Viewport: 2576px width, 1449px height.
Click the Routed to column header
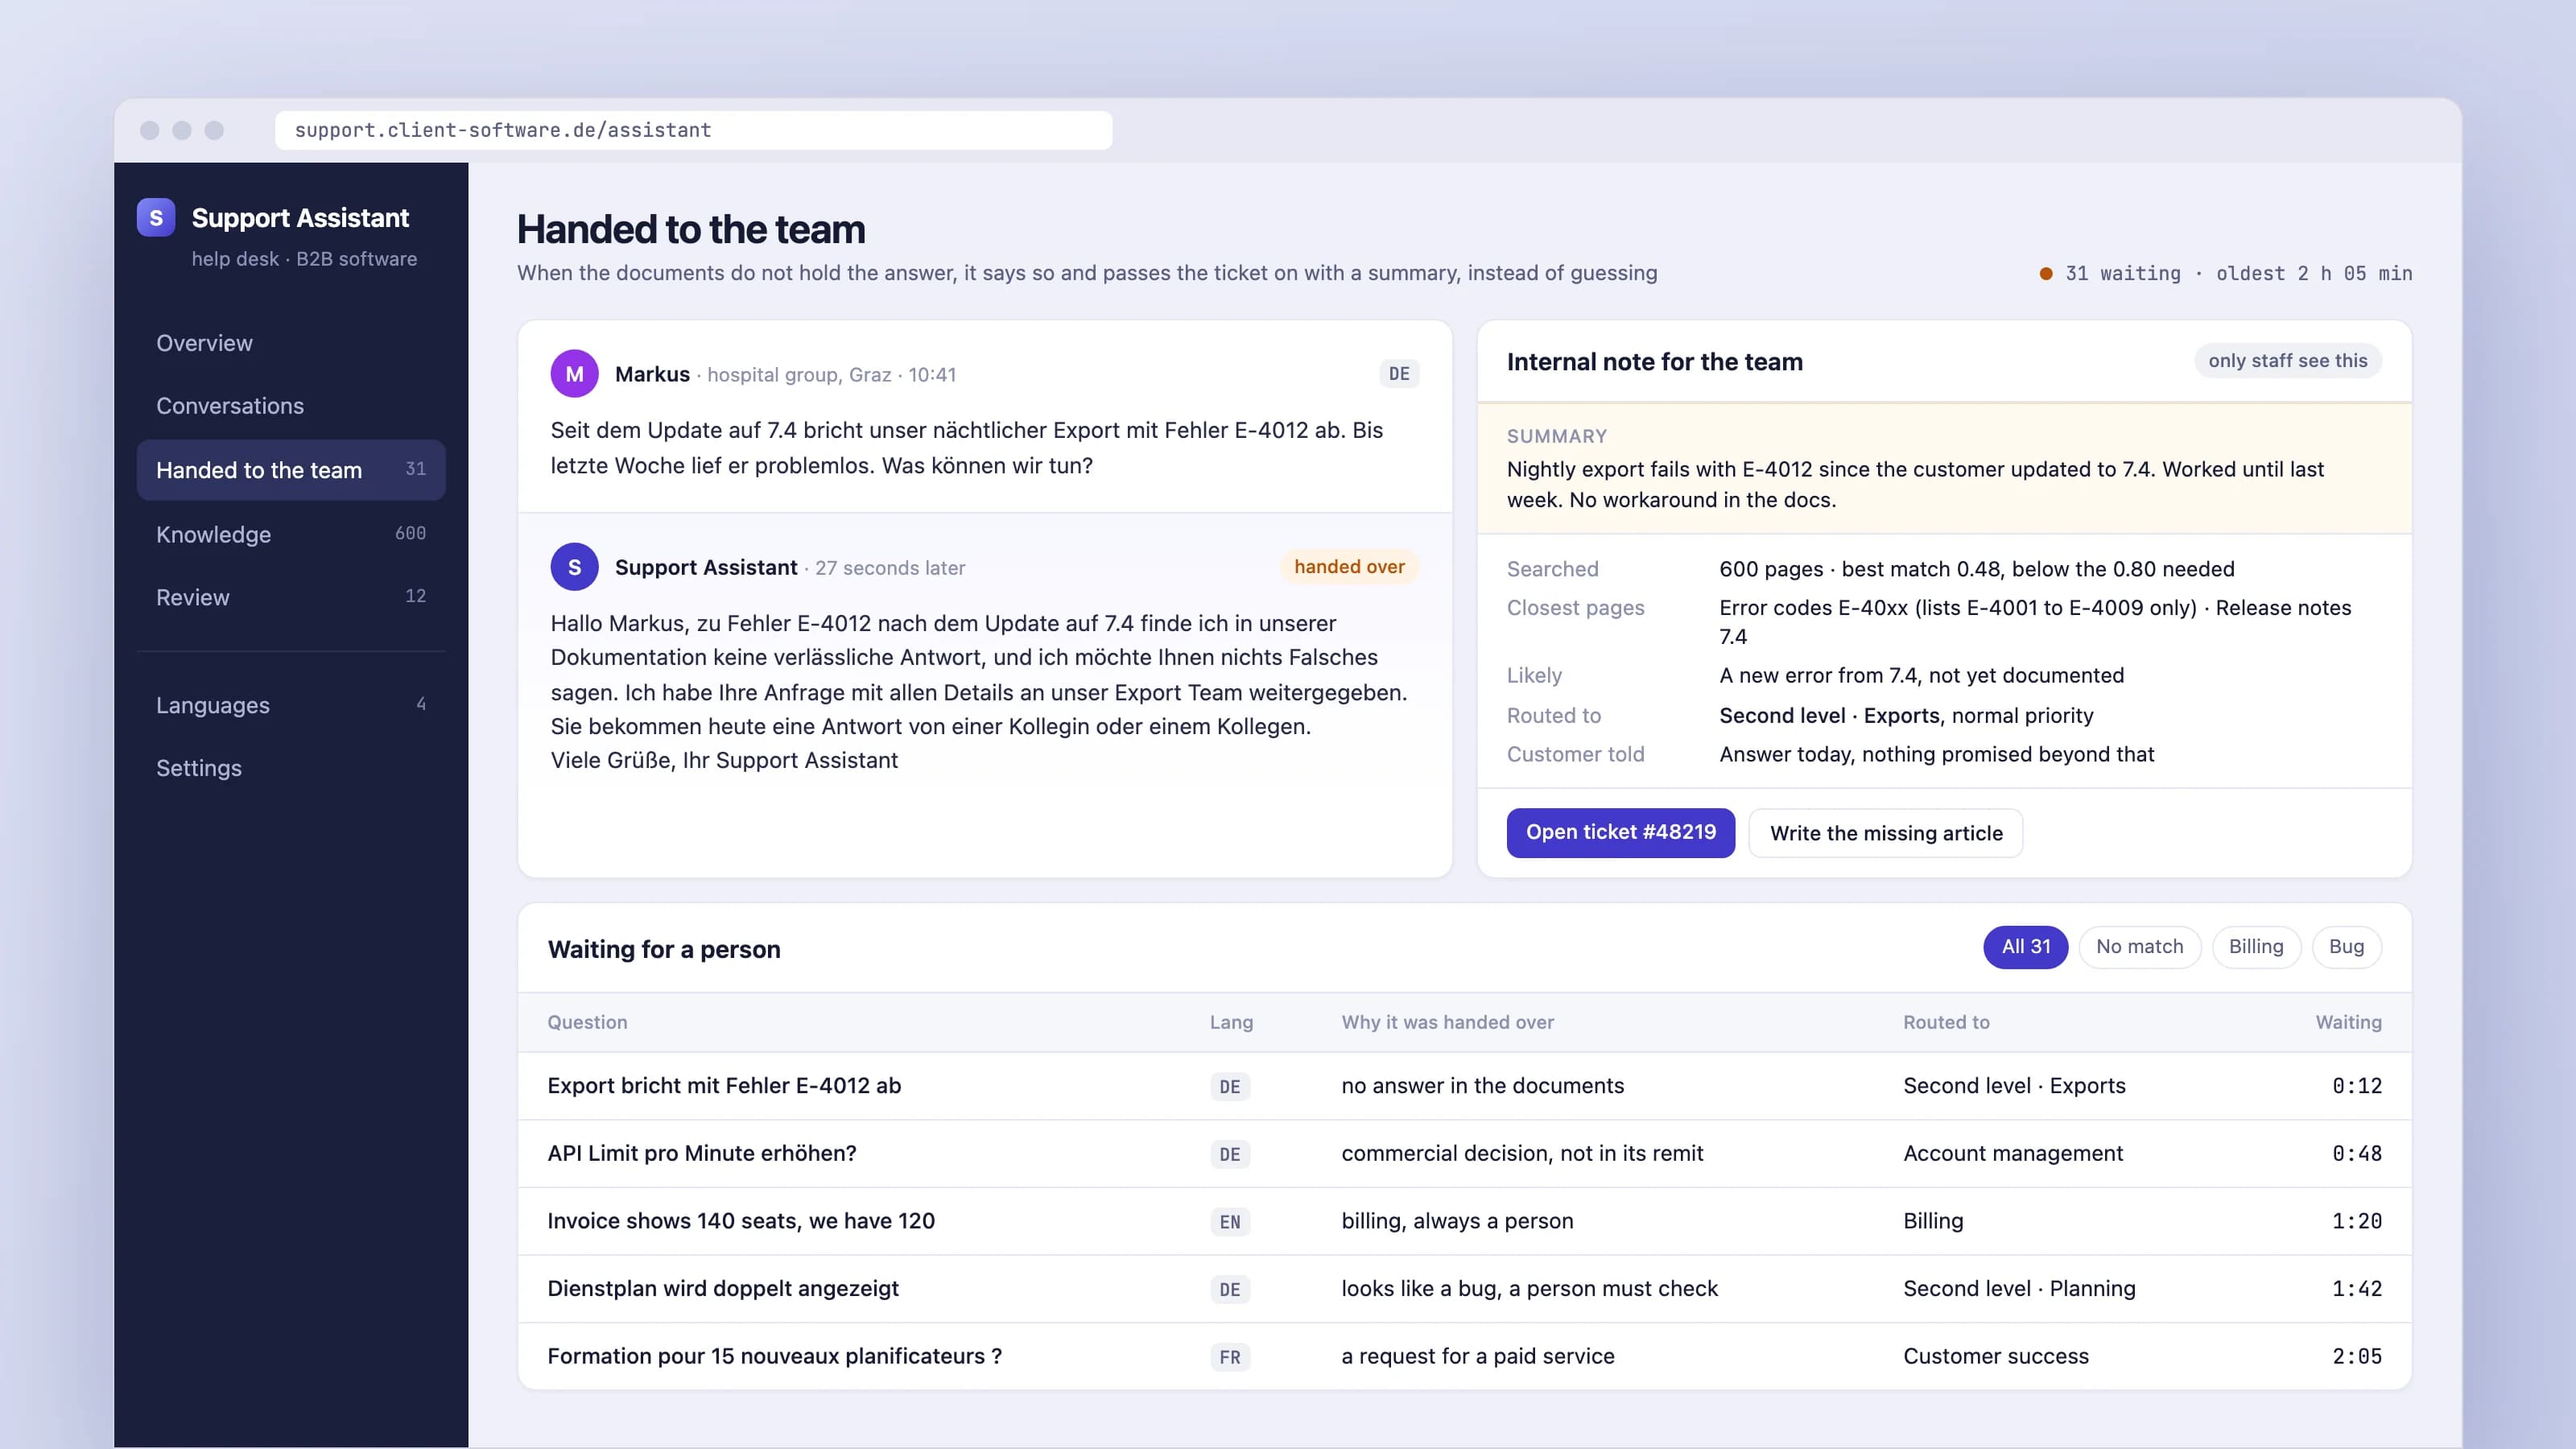click(x=1946, y=1022)
